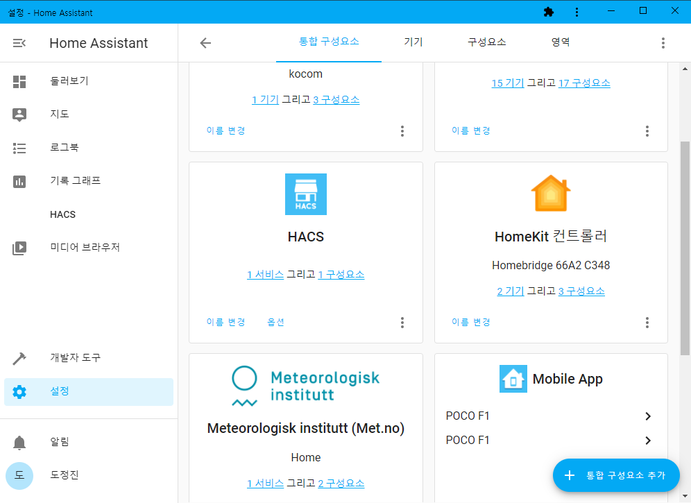Screen dimensions: 691x503
Task: Open the 둘러보기 dashboard icon
Action: click(19, 82)
